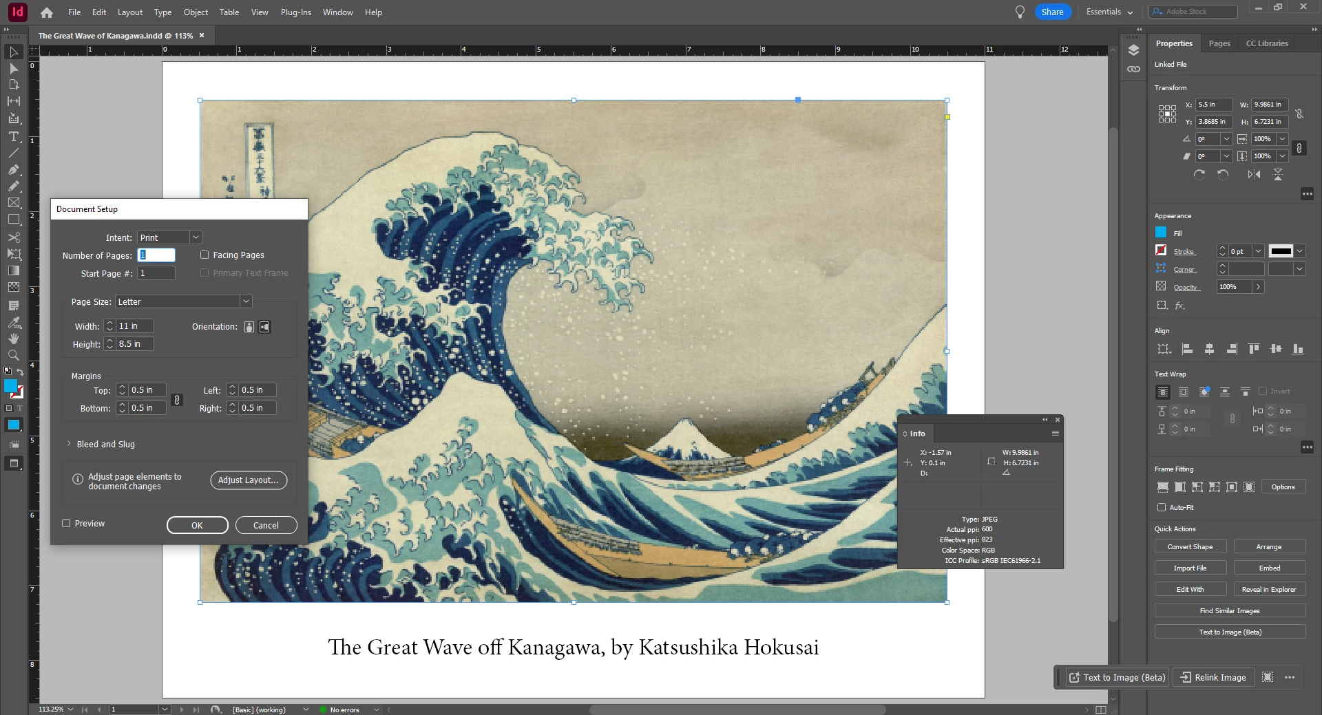Switch to the Pages tab
Image resolution: width=1322 pixels, height=715 pixels.
point(1219,43)
